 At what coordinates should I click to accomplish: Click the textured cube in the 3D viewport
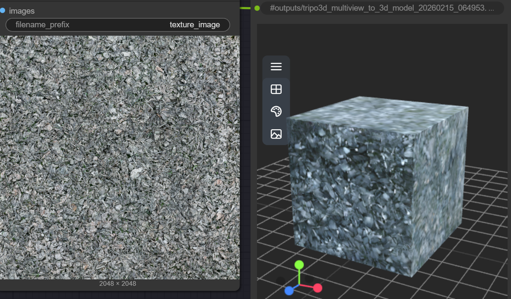(x=380, y=179)
